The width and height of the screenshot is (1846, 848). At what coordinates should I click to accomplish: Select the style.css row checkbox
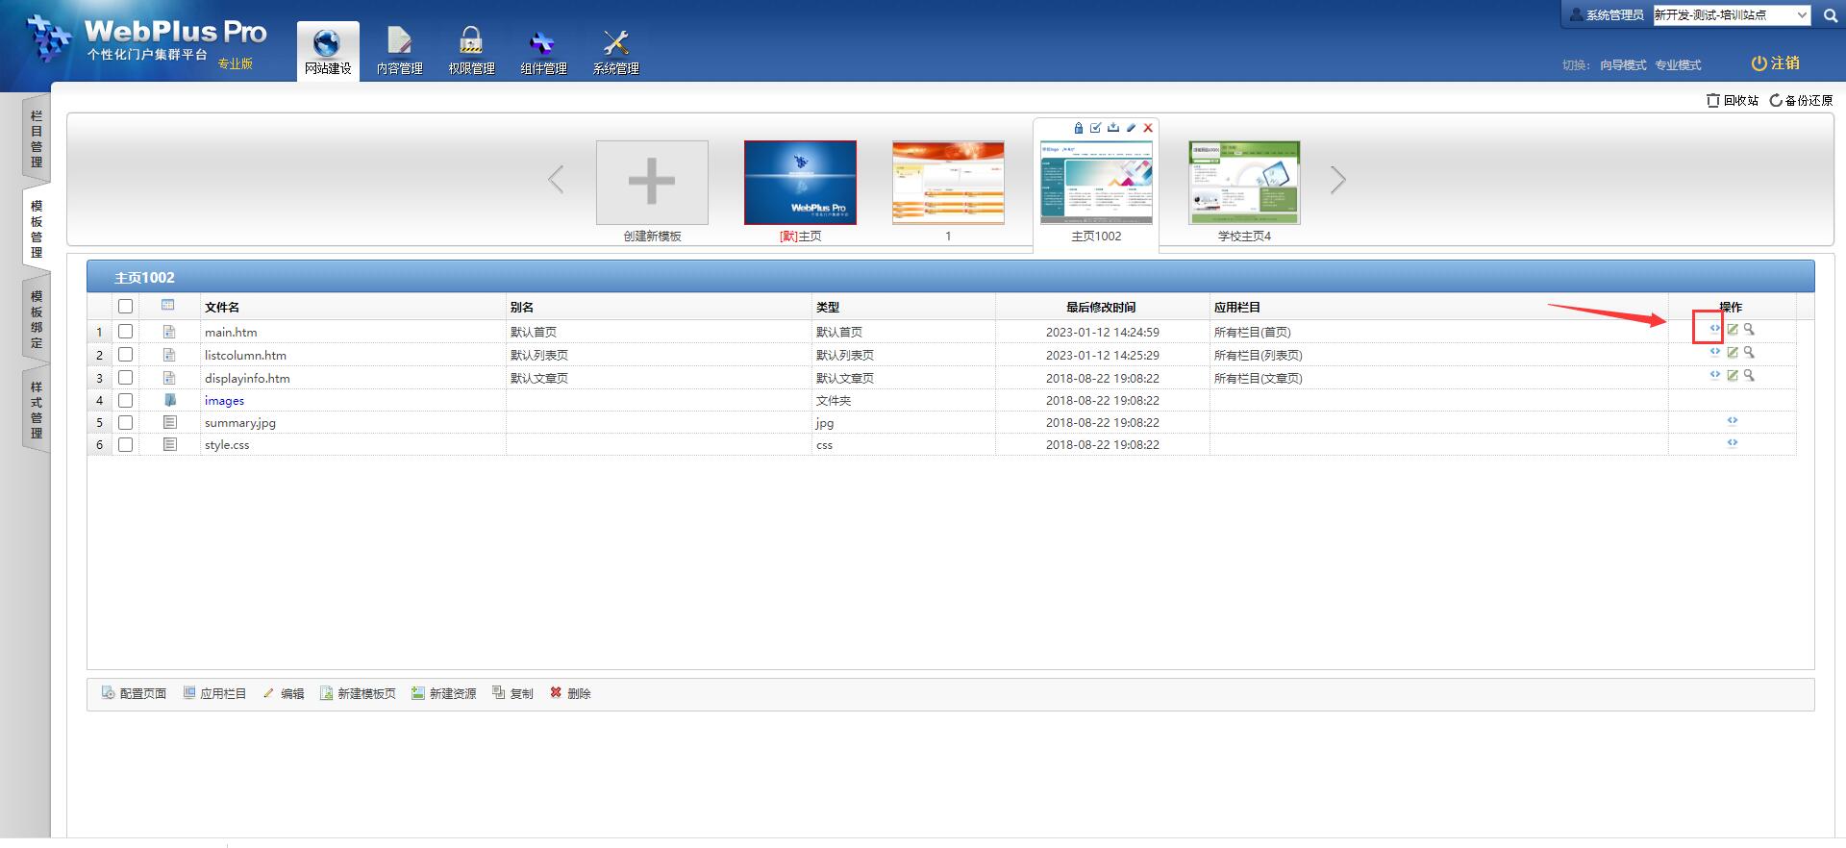(125, 445)
